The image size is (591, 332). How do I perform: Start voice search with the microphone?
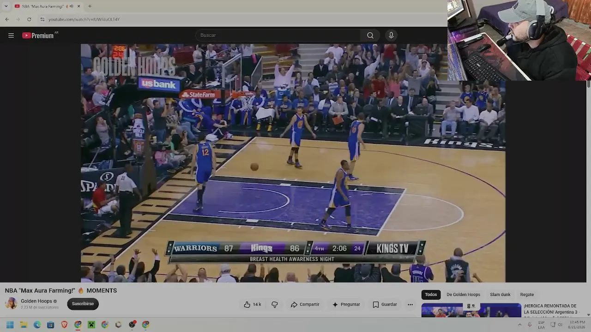[x=391, y=36]
